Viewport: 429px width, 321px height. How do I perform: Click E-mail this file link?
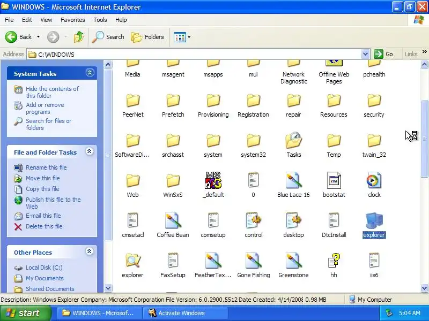tap(43, 216)
